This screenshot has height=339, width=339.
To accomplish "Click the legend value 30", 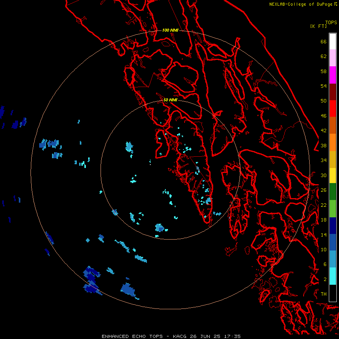I will pos(324,175).
